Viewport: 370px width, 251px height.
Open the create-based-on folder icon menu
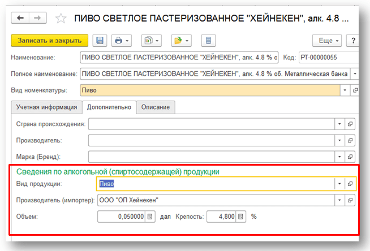click(x=181, y=41)
